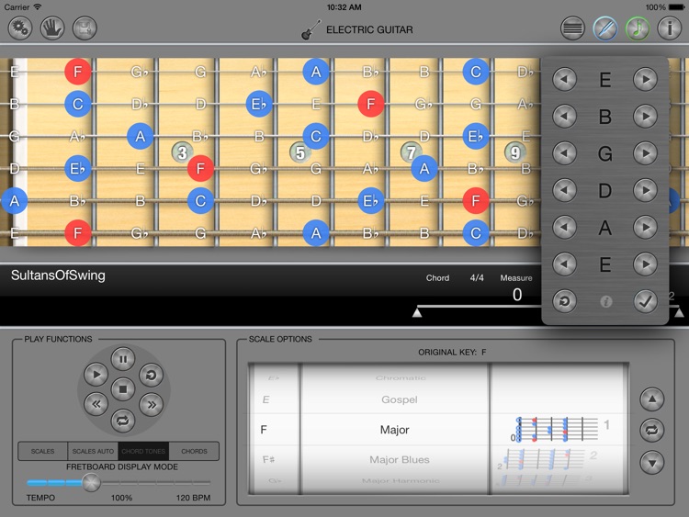Click the 120 BPM tempo value
The image size is (689, 517).
[x=193, y=498]
